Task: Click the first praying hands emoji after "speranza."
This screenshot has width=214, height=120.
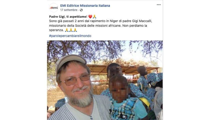Action: (x=67, y=30)
